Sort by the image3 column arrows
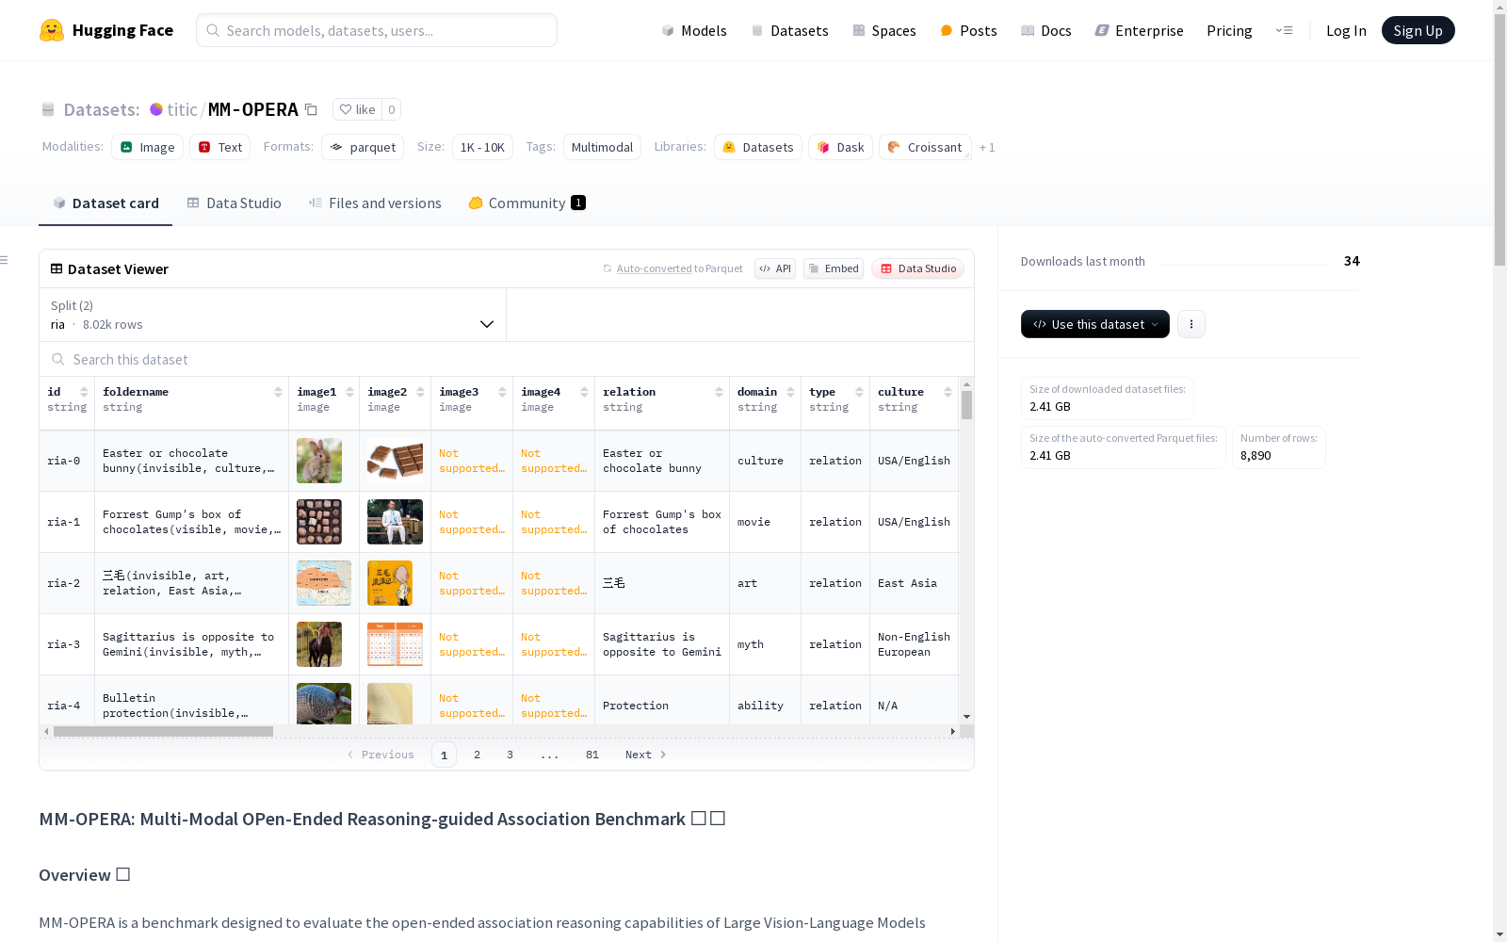Viewport: 1507px width, 942px height. coord(502,392)
